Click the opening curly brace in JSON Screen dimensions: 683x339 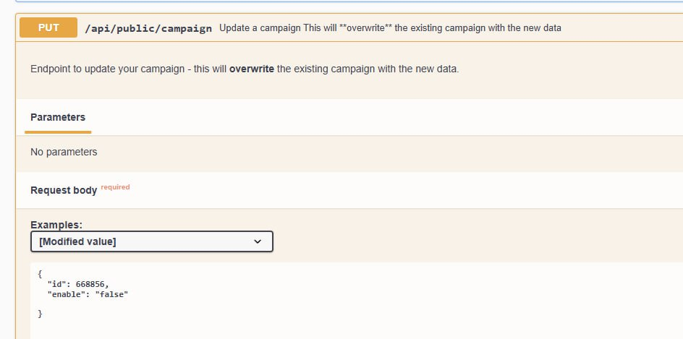click(40, 274)
